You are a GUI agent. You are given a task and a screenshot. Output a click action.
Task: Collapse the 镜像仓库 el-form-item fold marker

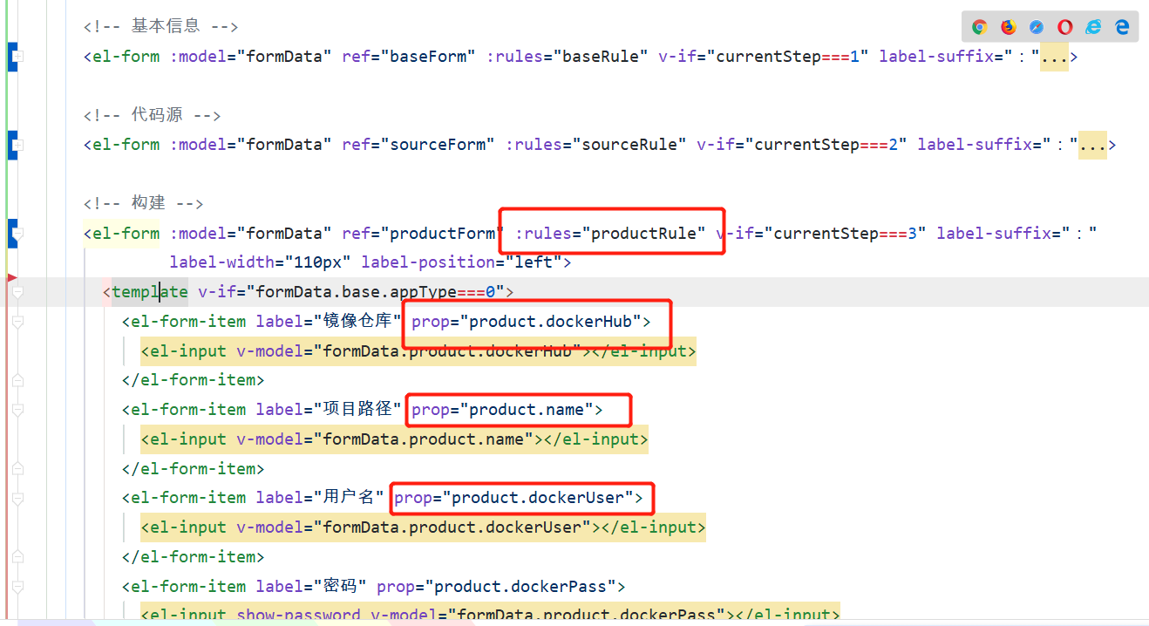pos(17,322)
